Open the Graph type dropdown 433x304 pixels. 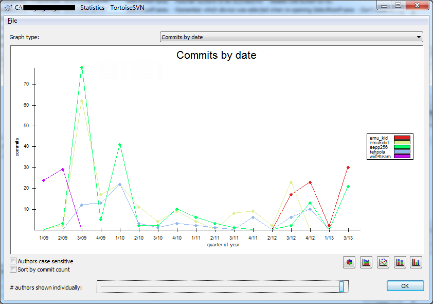pos(291,37)
